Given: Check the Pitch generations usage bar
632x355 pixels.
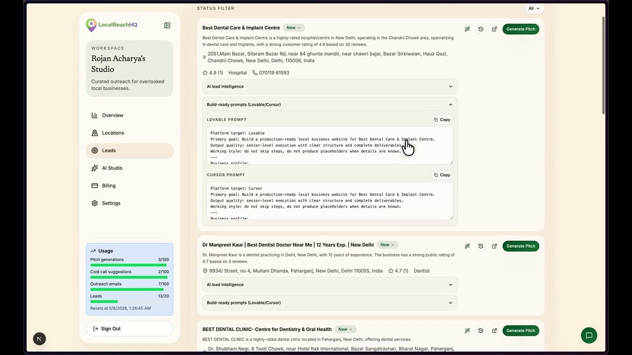Looking at the screenshot, I should pyautogui.click(x=127, y=265).
